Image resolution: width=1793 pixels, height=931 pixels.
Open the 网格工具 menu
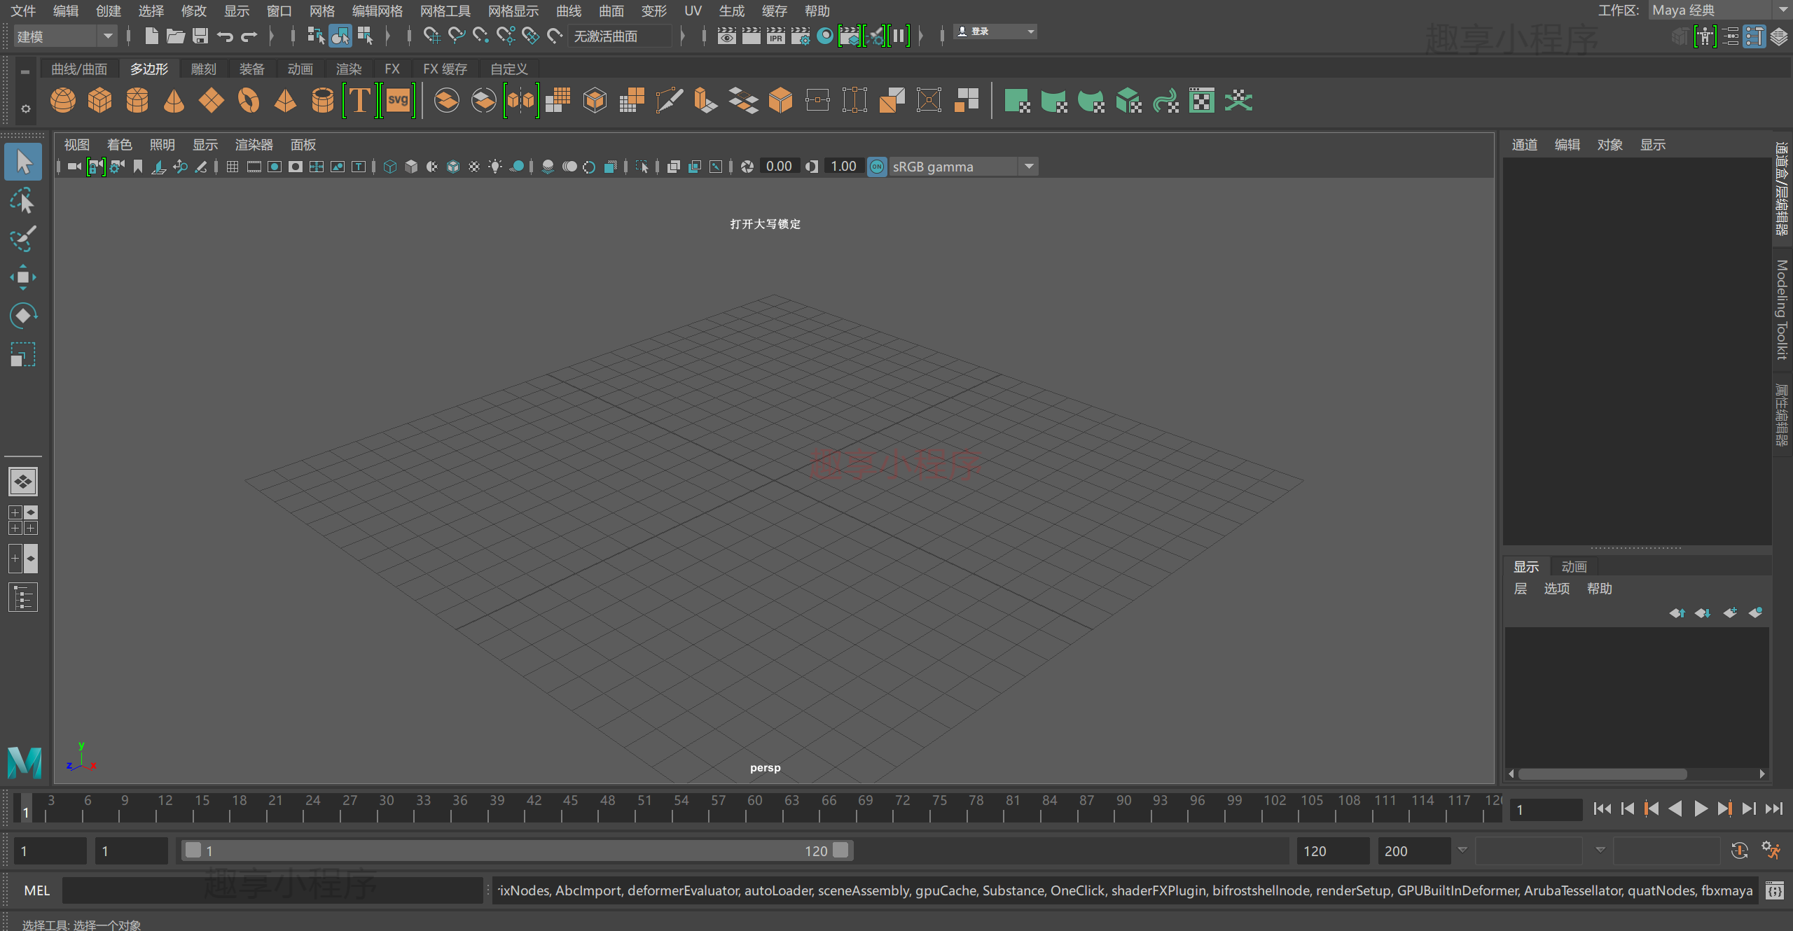[x=445, y=10]
